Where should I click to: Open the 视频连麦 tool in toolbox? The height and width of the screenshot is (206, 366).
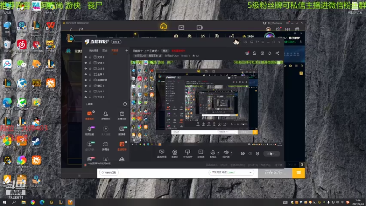[x=89, y=131]
